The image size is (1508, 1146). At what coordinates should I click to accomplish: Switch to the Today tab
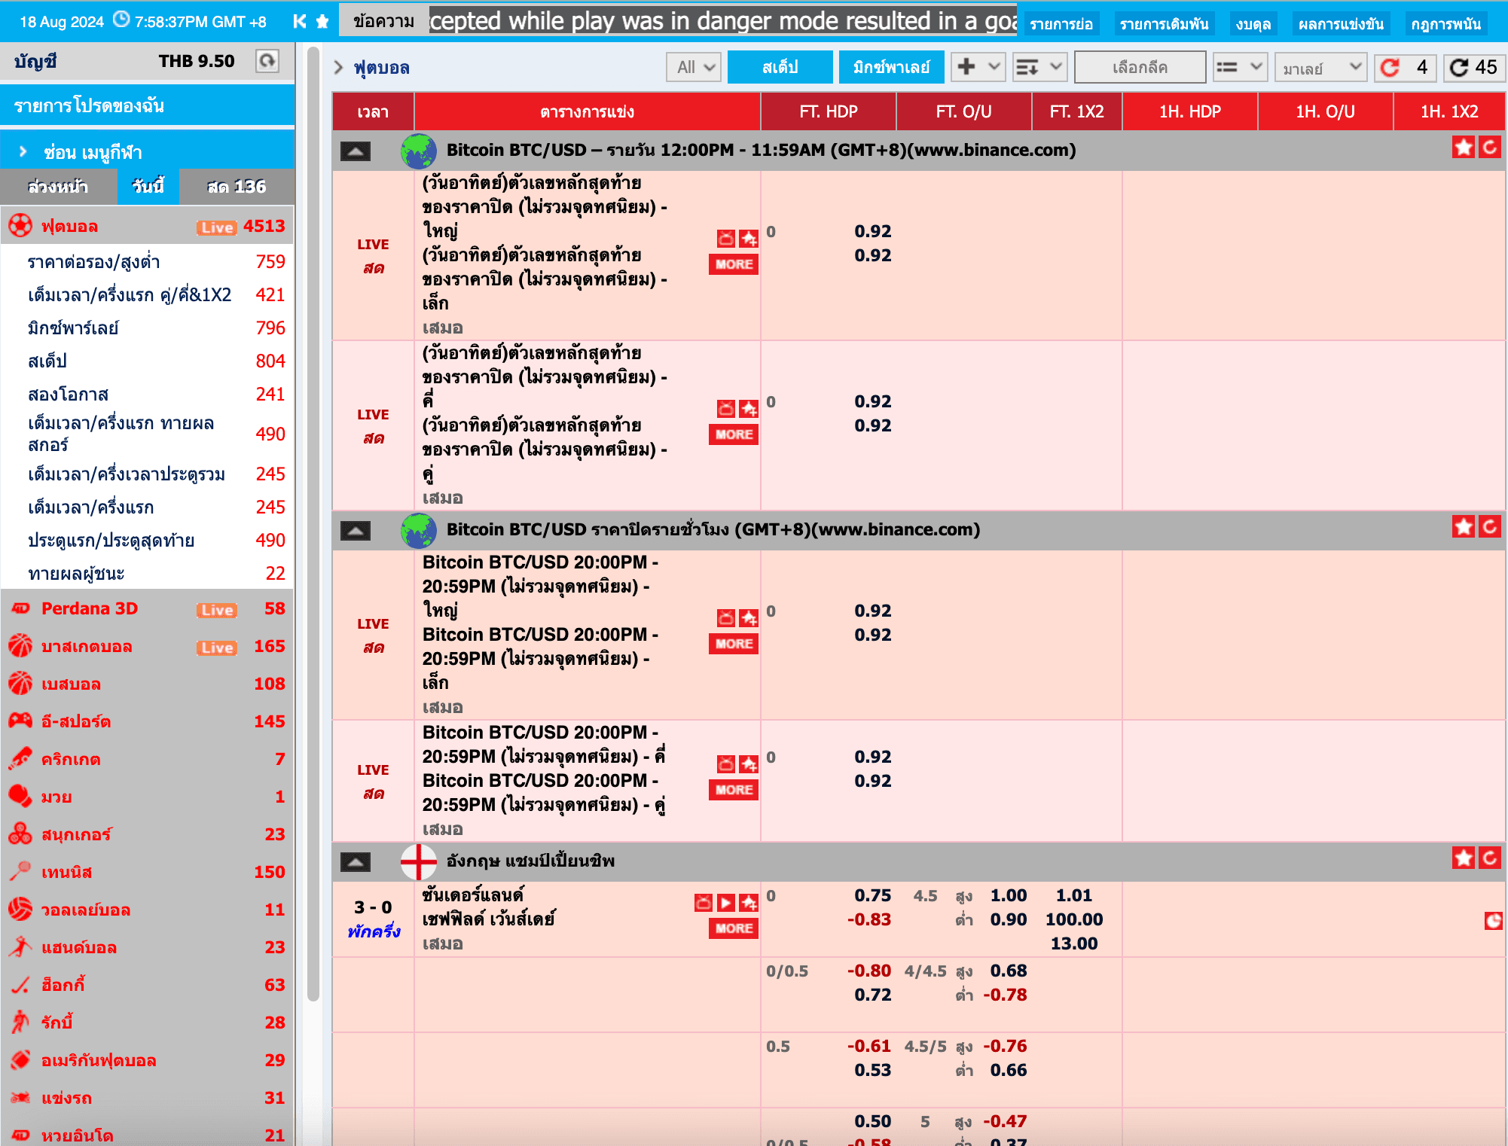coord(148,186)
